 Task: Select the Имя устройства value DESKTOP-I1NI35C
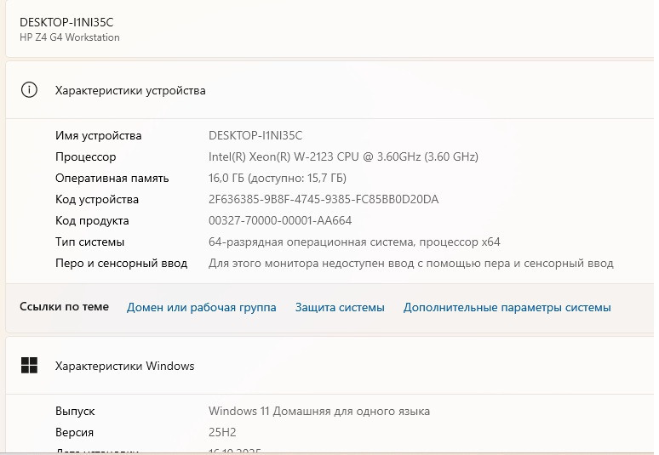click(x=255, y=135)
